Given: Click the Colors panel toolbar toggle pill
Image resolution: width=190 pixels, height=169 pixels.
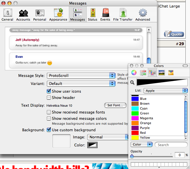Looking at the screenshot, I should tap(185, 66).
